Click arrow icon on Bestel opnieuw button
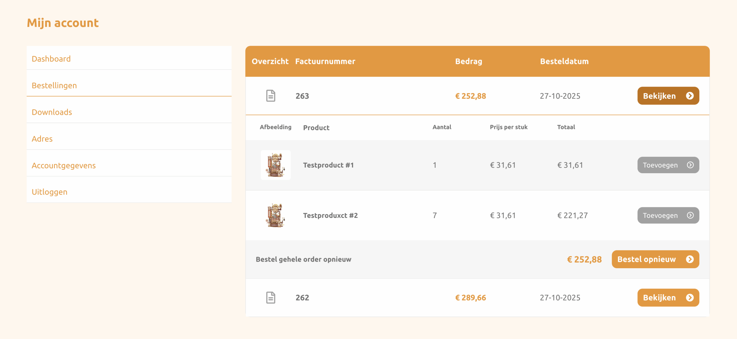Image resolution: width=737 pixels, height=339 pixels. pyautogui.click(x=690, y=259)
